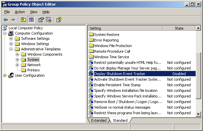Sort by the State column header
The width and height of the screenshot is (203, 131).
pos(179,28)
